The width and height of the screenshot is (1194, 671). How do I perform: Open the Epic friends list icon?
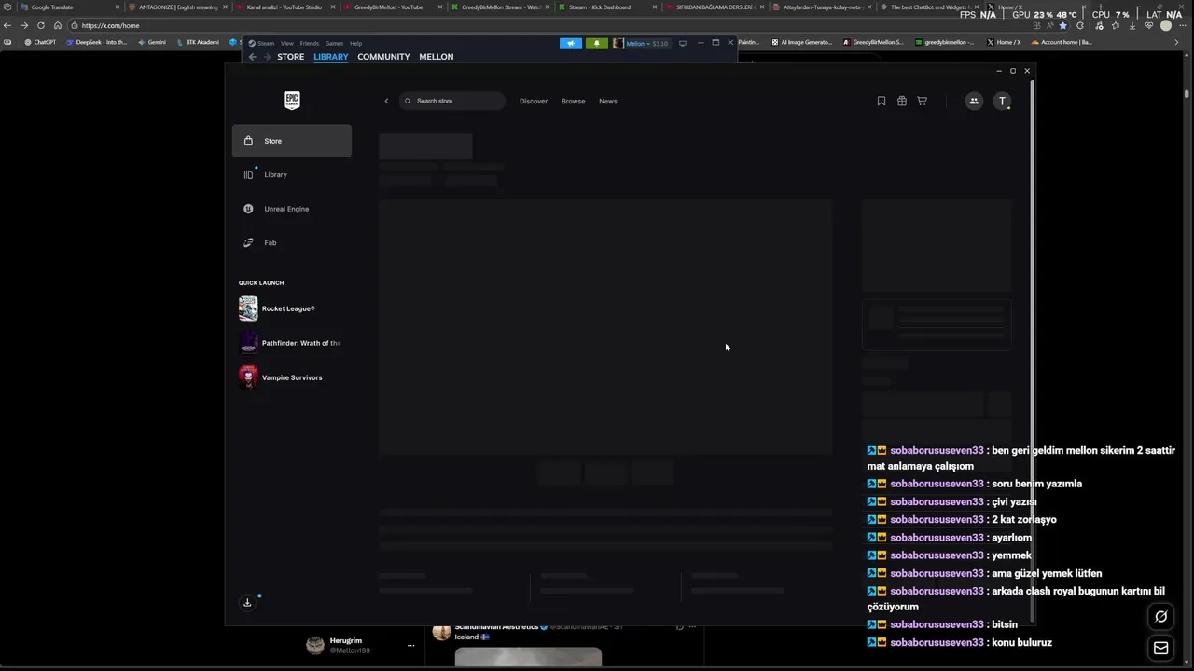[974, 101]
